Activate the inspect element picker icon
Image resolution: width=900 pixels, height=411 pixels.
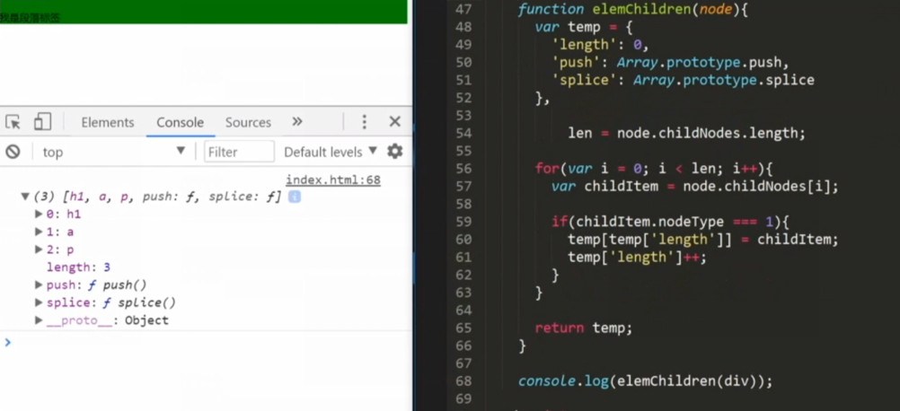[13, 122]
